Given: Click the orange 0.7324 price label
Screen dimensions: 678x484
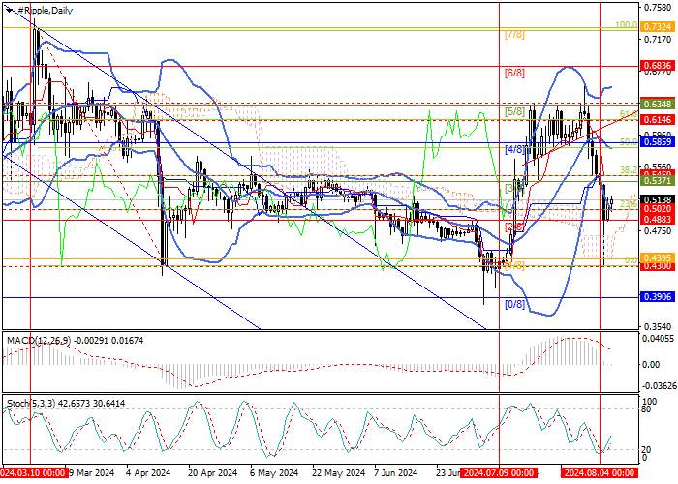Looking at the screenshot, I should 658,27.
